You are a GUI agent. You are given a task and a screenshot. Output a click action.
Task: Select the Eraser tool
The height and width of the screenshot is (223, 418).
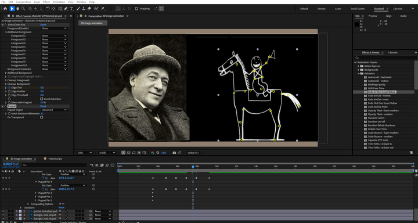click(89, 9)
